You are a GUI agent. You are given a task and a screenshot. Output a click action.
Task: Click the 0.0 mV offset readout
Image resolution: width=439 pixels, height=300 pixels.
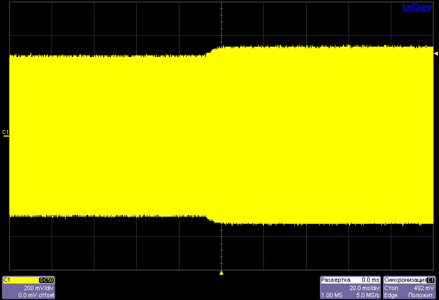pos(36,295)
